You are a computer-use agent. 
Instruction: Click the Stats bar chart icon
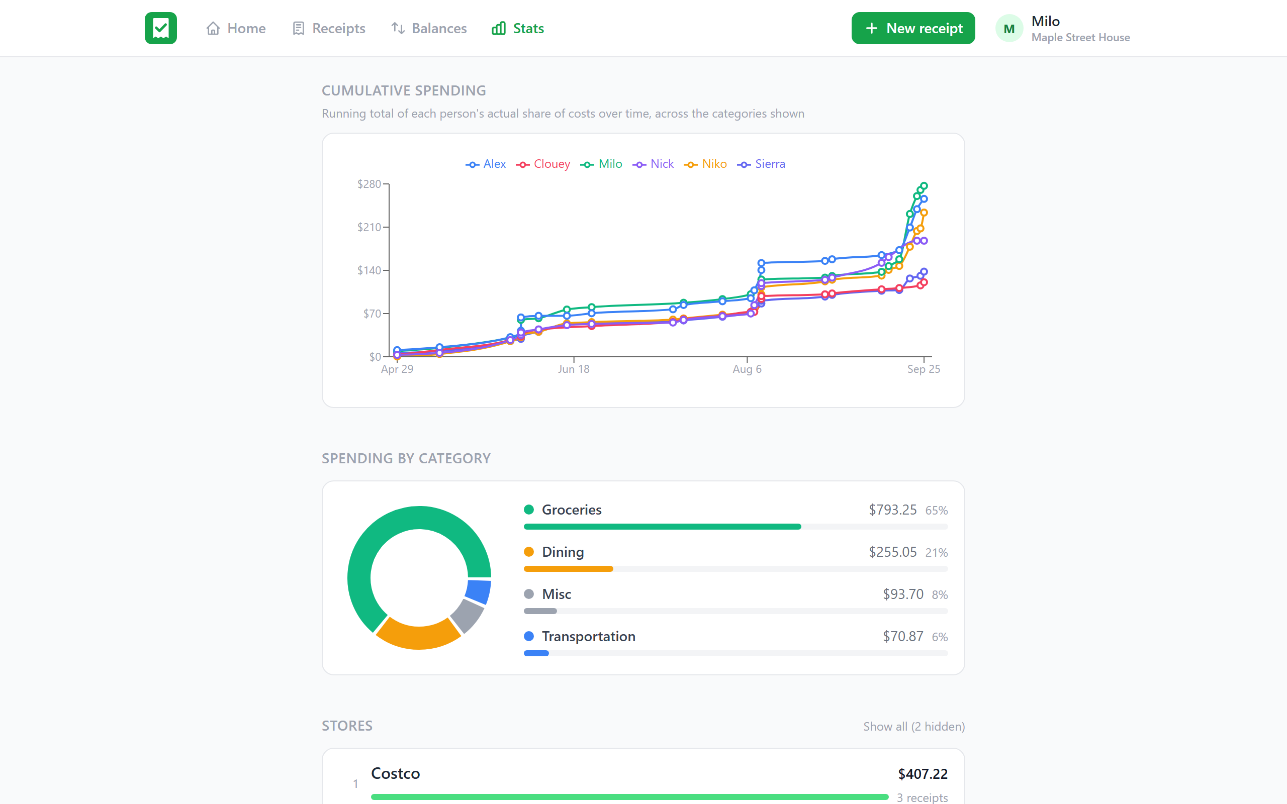pyautogui.click(x=499, y=28)
